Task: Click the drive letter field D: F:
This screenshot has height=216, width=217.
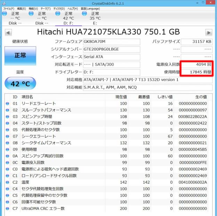Action: (x=111, y=72)
